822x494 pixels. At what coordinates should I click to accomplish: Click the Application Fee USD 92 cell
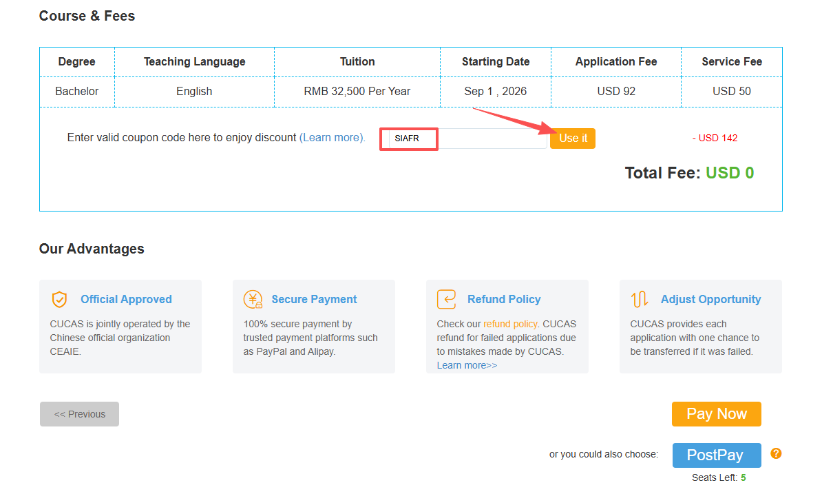616,92
